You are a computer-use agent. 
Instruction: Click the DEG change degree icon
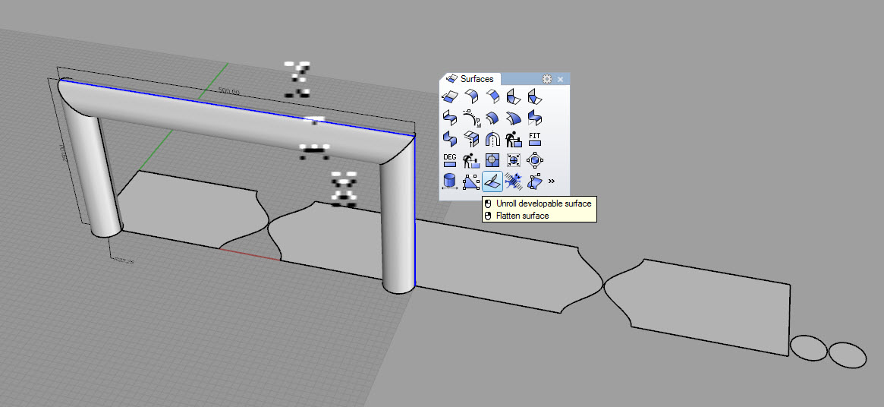tap(449, 160)
